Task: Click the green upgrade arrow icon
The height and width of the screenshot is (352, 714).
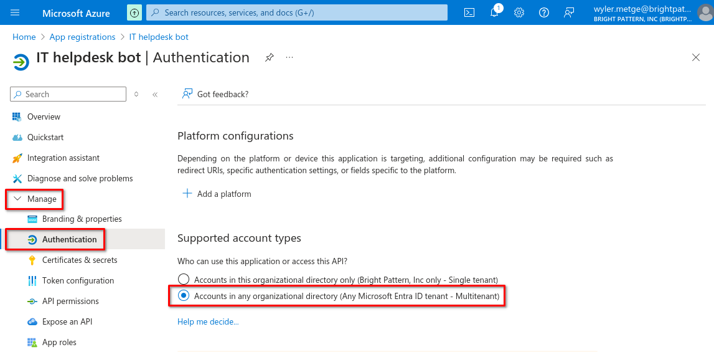Action: (x=134, y=12)
